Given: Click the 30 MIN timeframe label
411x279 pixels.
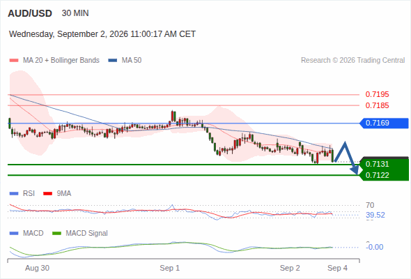Looking at the screenshot, I should 75,13.
